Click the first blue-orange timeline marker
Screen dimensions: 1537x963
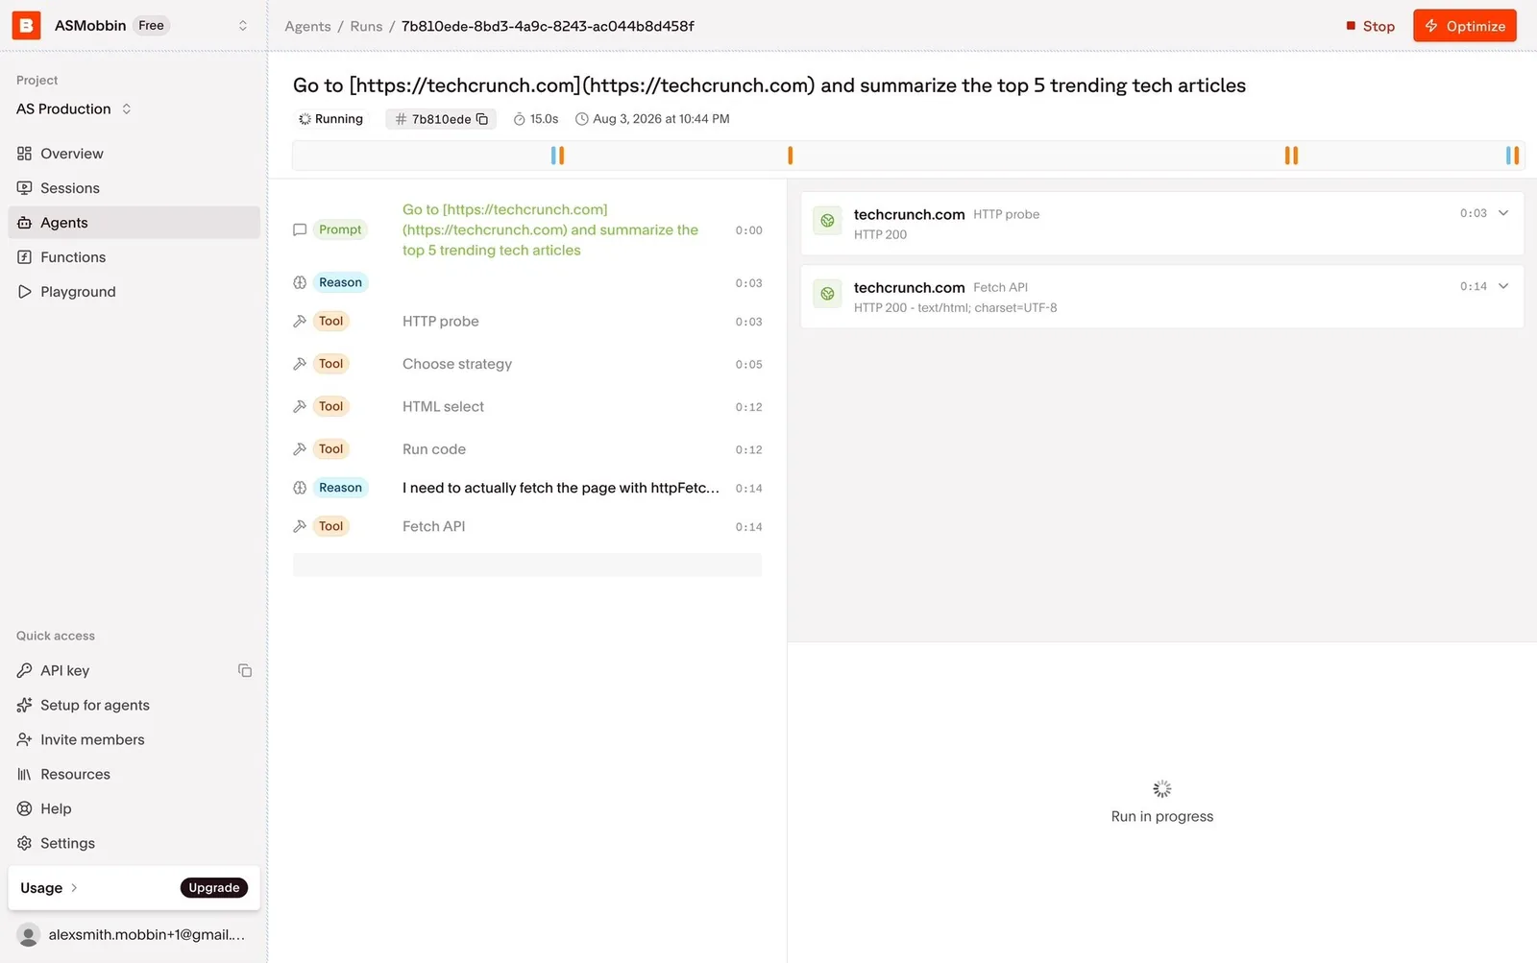557,156
